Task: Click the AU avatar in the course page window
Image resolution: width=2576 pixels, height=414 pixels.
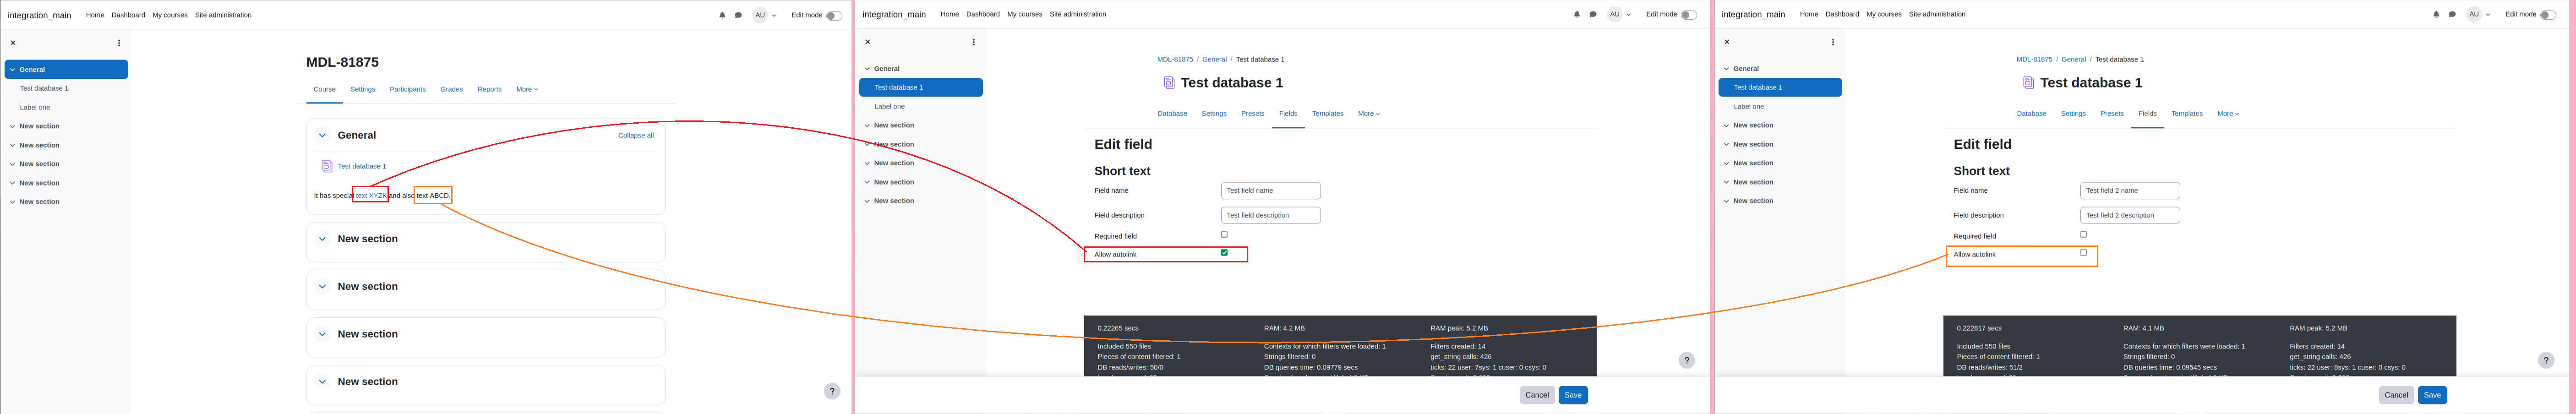Action: pos(760,15)
